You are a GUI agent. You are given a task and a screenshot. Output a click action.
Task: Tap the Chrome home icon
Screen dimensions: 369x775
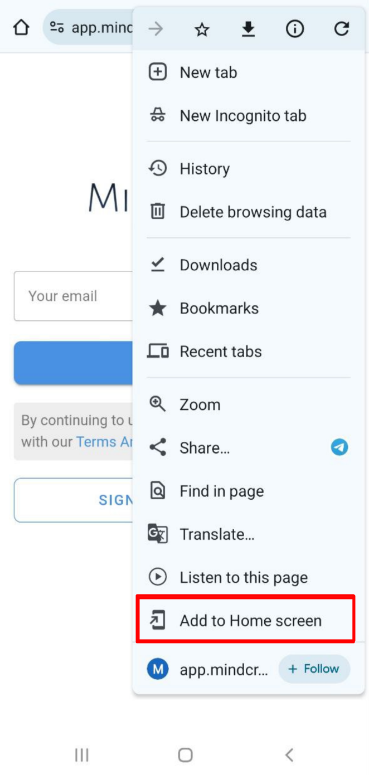pyautogui.click(x=21, y=27)
